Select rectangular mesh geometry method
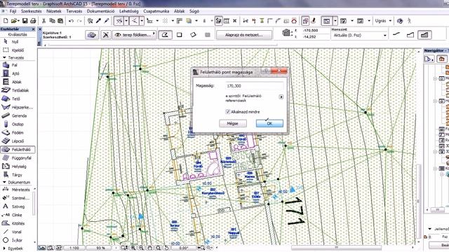This screenshot has width=449, height=252. point(180,35)
